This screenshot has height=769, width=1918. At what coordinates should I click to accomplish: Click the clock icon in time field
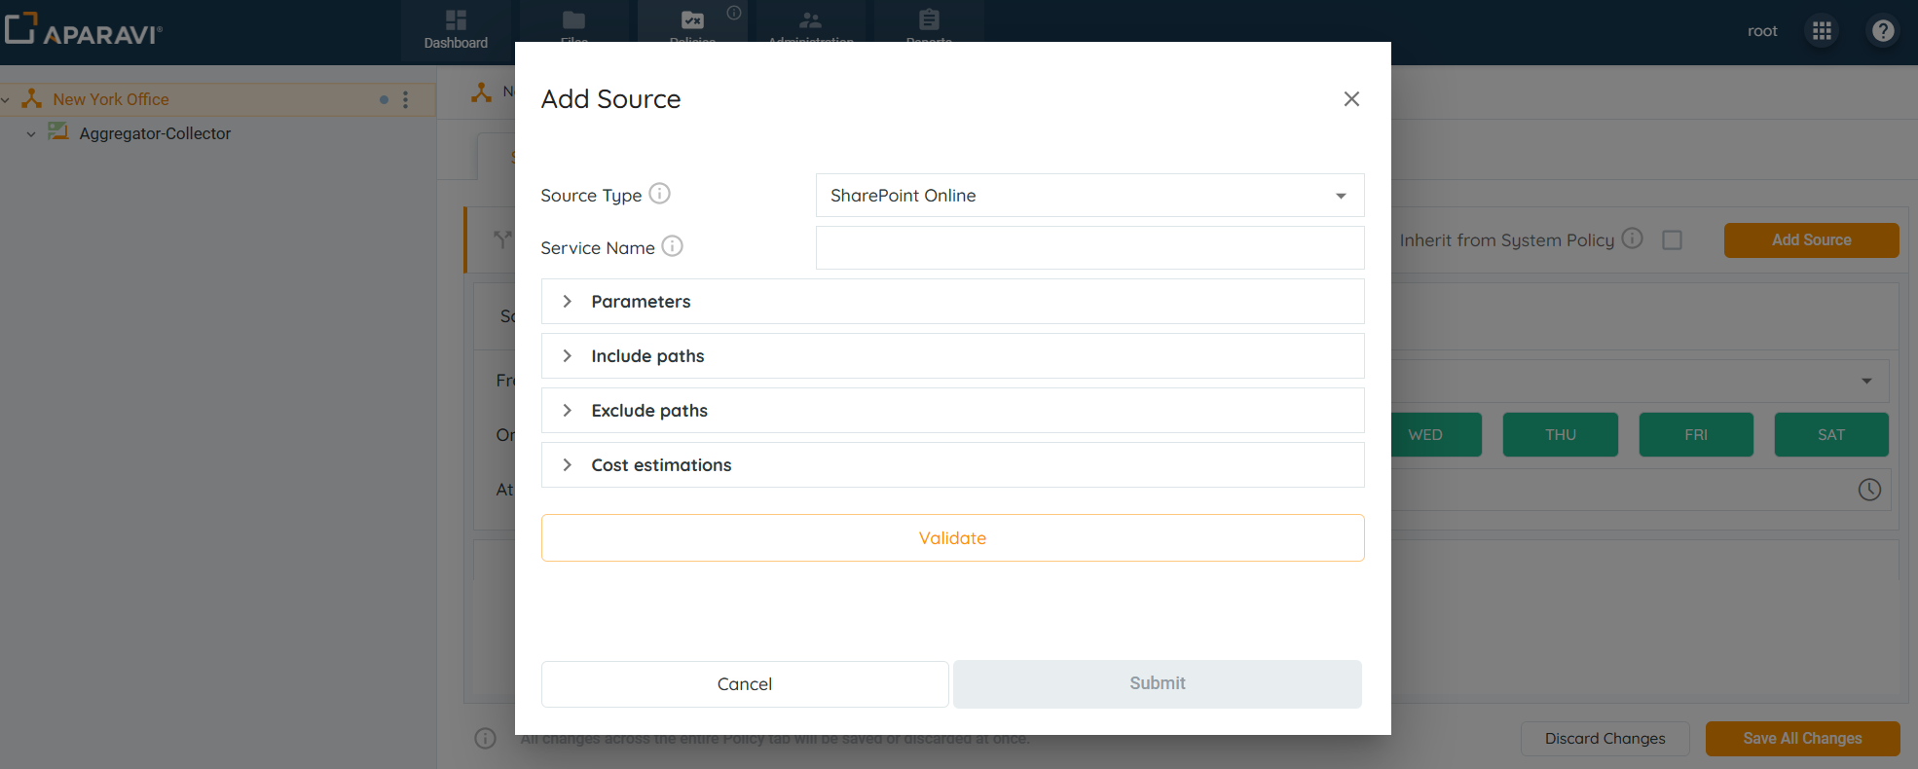click(x=1868, y=490)
